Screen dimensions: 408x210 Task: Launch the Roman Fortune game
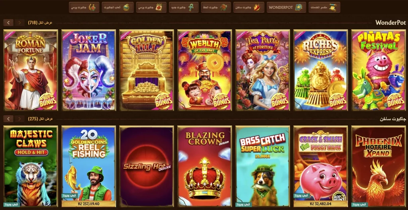(x=30, y=70)
